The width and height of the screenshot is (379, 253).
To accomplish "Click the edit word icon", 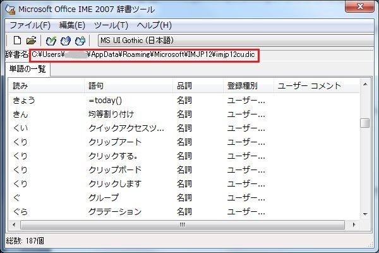I will click(66, 40).
